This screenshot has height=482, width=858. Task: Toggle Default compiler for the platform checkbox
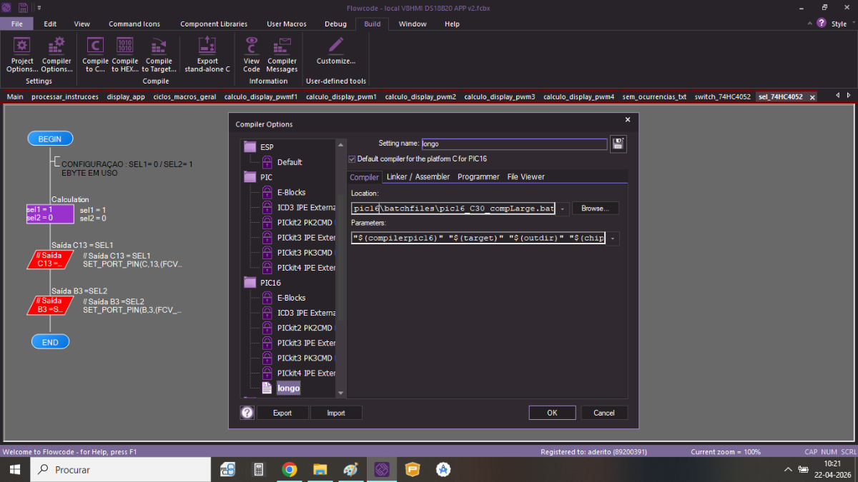coord(352,159)
